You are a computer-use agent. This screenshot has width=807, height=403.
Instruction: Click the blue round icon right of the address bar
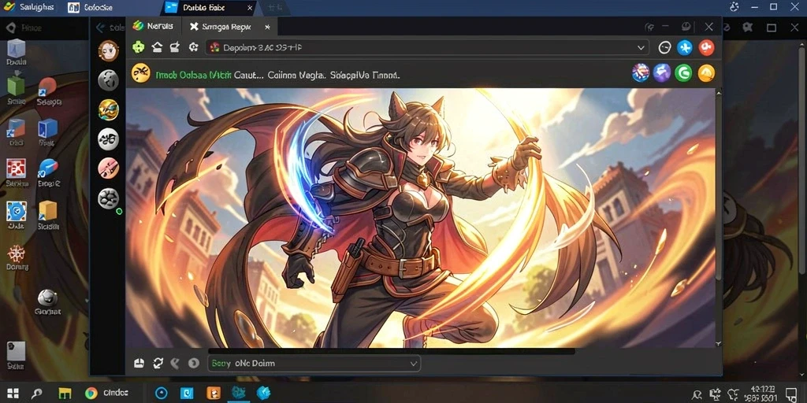pos(685,48)
